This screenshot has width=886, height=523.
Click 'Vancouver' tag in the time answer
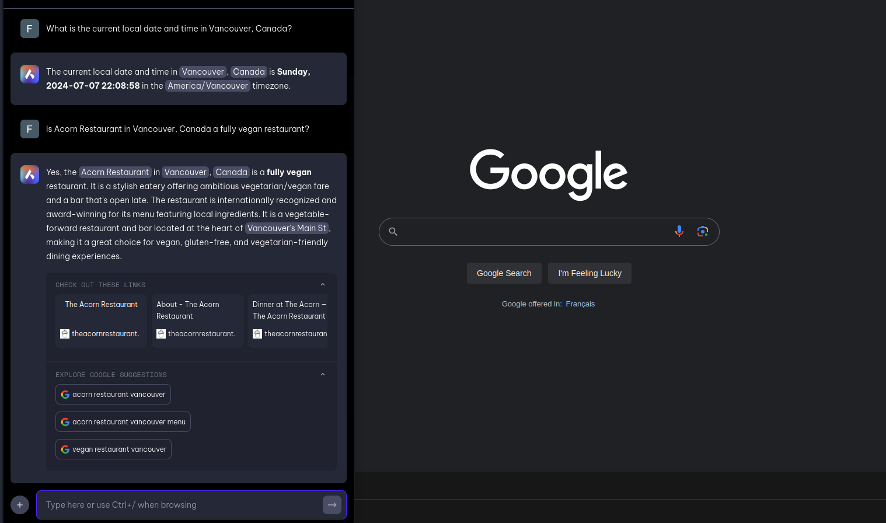point(203,72)
